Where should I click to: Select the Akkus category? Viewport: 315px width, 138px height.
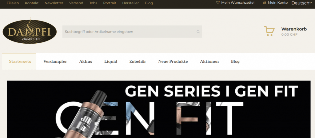click(x=86, y=61)
